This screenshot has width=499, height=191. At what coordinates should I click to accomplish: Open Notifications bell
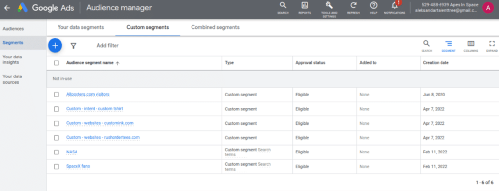tap(395, 8)
